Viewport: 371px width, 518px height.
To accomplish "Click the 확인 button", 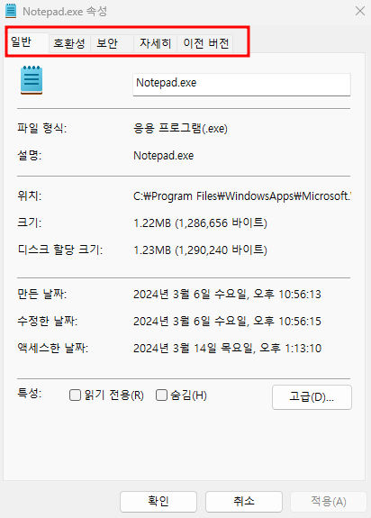I will tap(158, 502).
